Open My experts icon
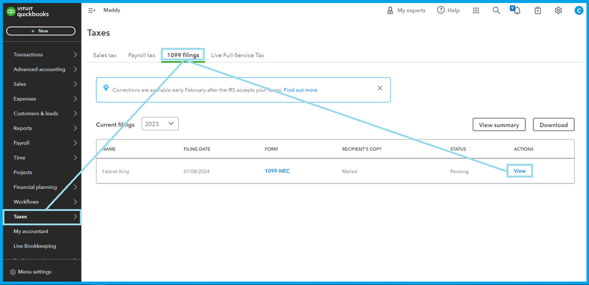 [x=390, y=11]
